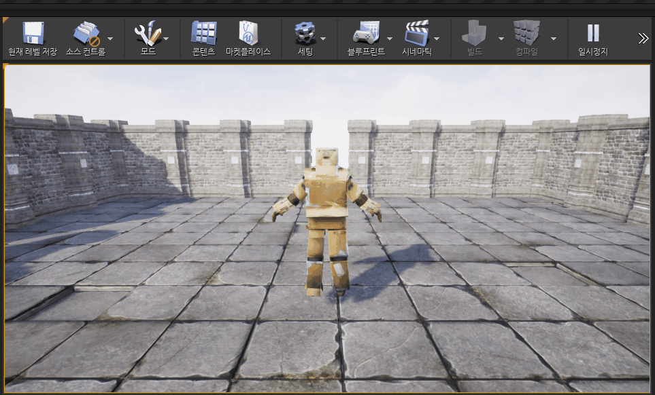The width and height of the screenshot is (655, 395).
Task: Save the current level with 현재 레벨 저장
Action: [x=33, y=38]
